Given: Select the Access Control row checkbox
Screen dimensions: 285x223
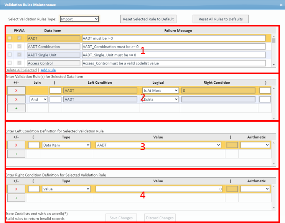Looking at the screenshot, I should click(10, 63).
